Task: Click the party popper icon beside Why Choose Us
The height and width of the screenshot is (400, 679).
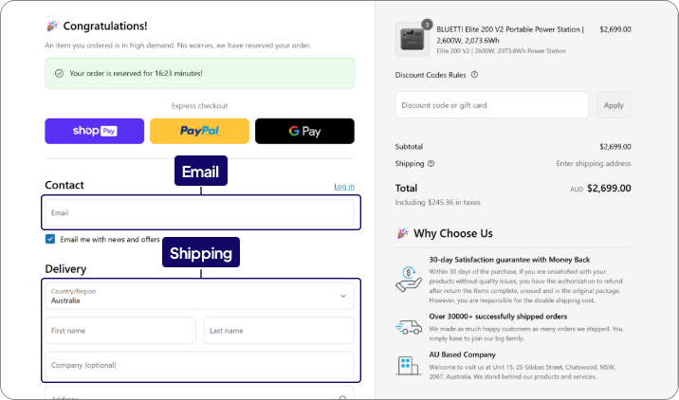Action: tap(402, 233)
